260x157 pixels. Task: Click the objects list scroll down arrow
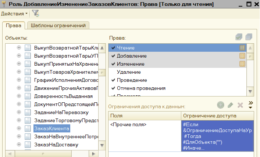coord(102,145)
